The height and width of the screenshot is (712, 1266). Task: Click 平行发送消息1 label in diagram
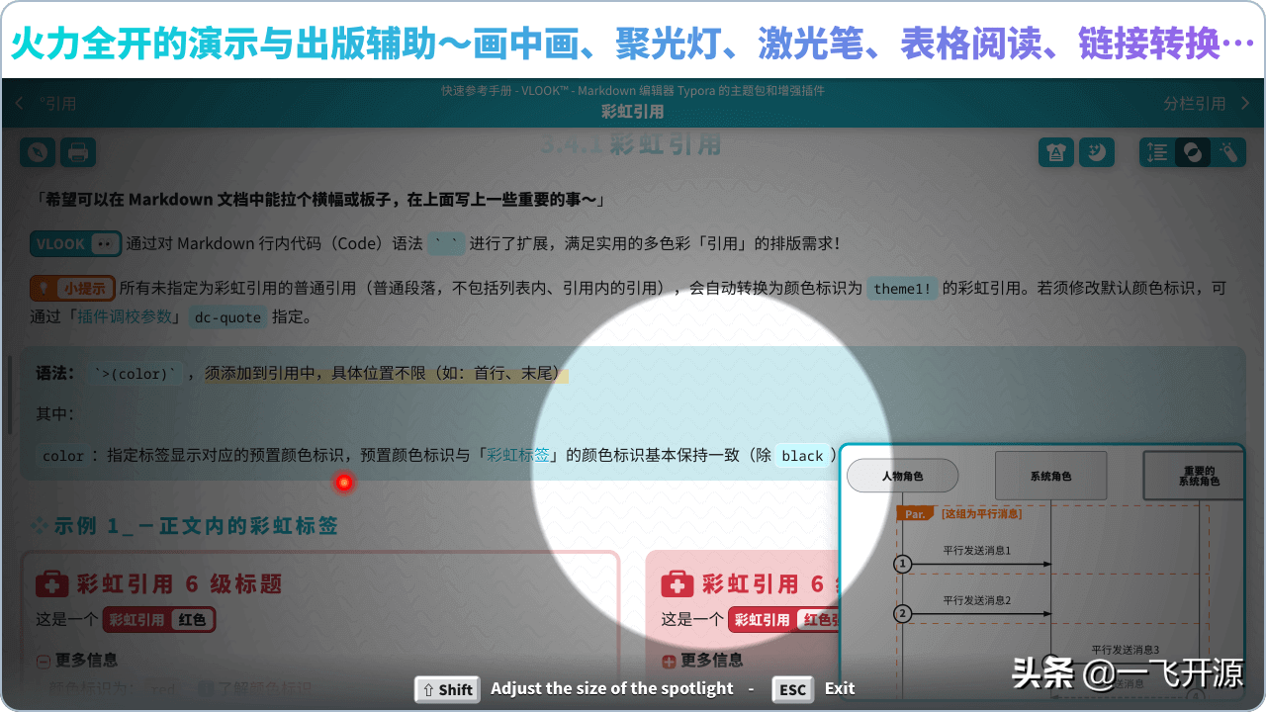976,551
